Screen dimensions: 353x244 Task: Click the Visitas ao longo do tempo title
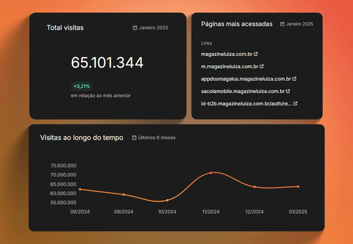click(82, 137)
